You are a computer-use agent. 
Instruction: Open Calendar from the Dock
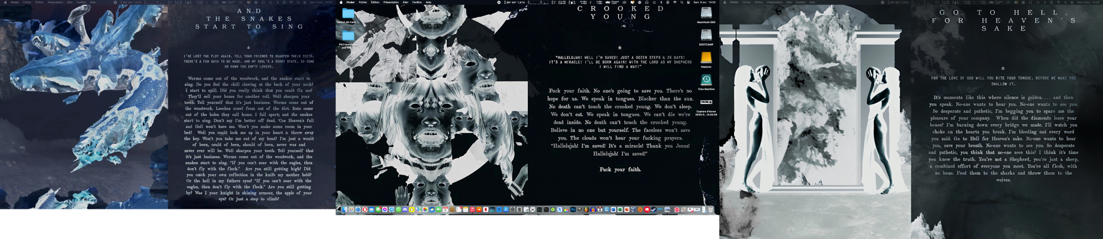445,209
